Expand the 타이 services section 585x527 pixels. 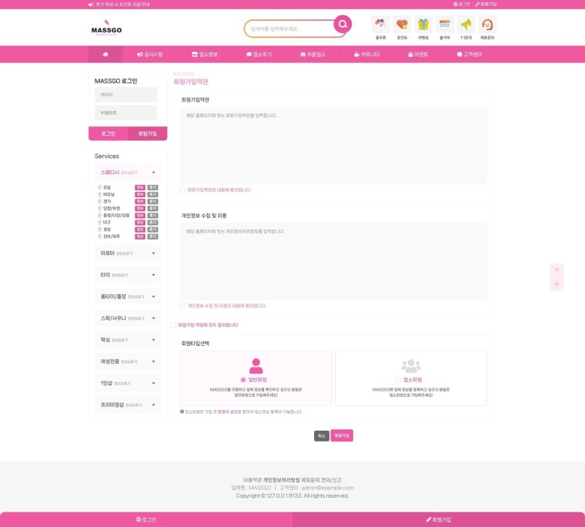(128, 275)
